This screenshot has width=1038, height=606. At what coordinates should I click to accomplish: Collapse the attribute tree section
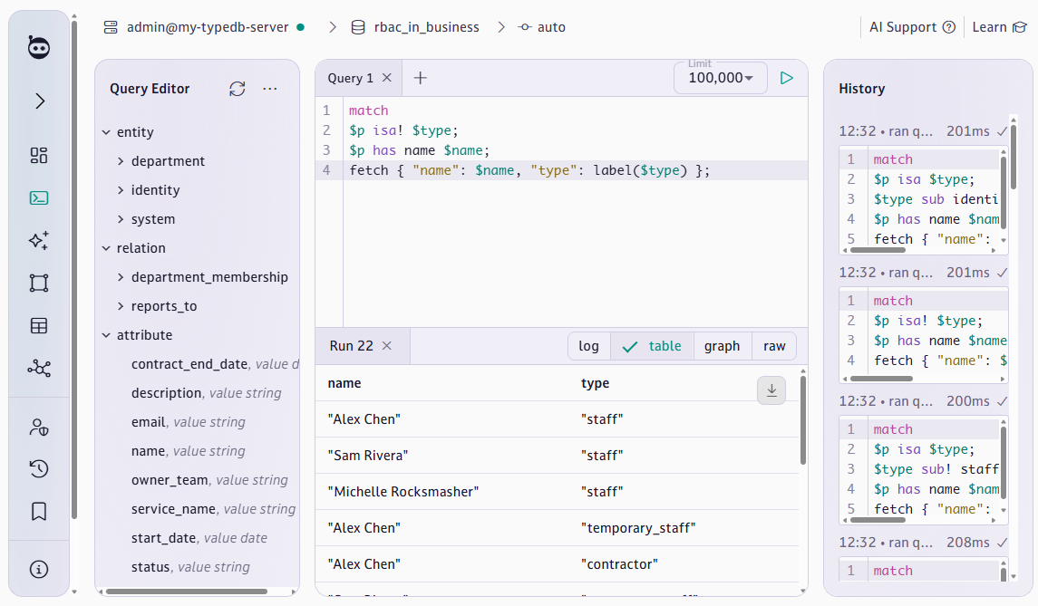106,335
